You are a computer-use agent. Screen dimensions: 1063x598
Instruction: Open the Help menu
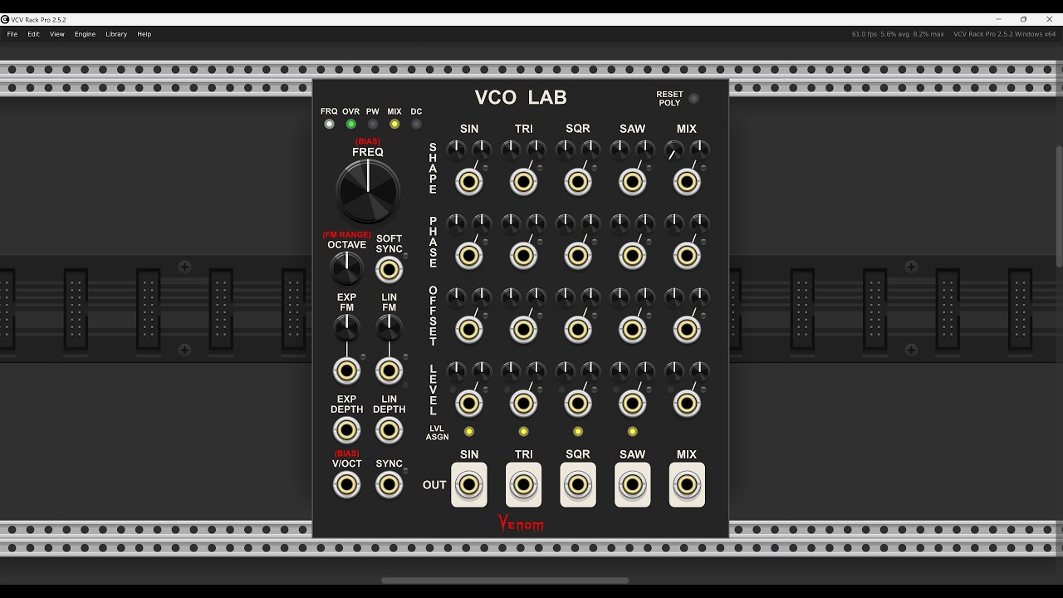point(144,34)
